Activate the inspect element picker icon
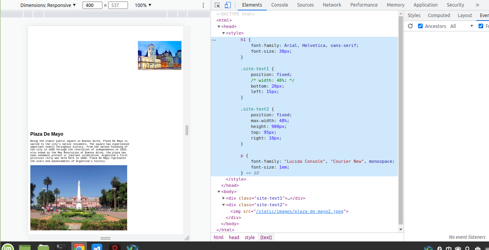 pyautogui.click(x=218, y=5)
